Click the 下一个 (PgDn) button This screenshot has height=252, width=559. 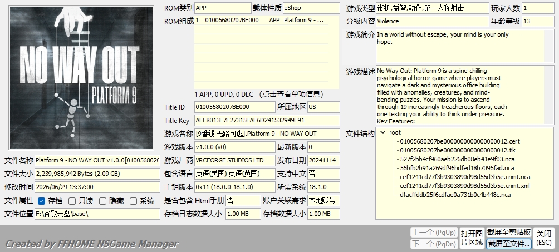434,244
